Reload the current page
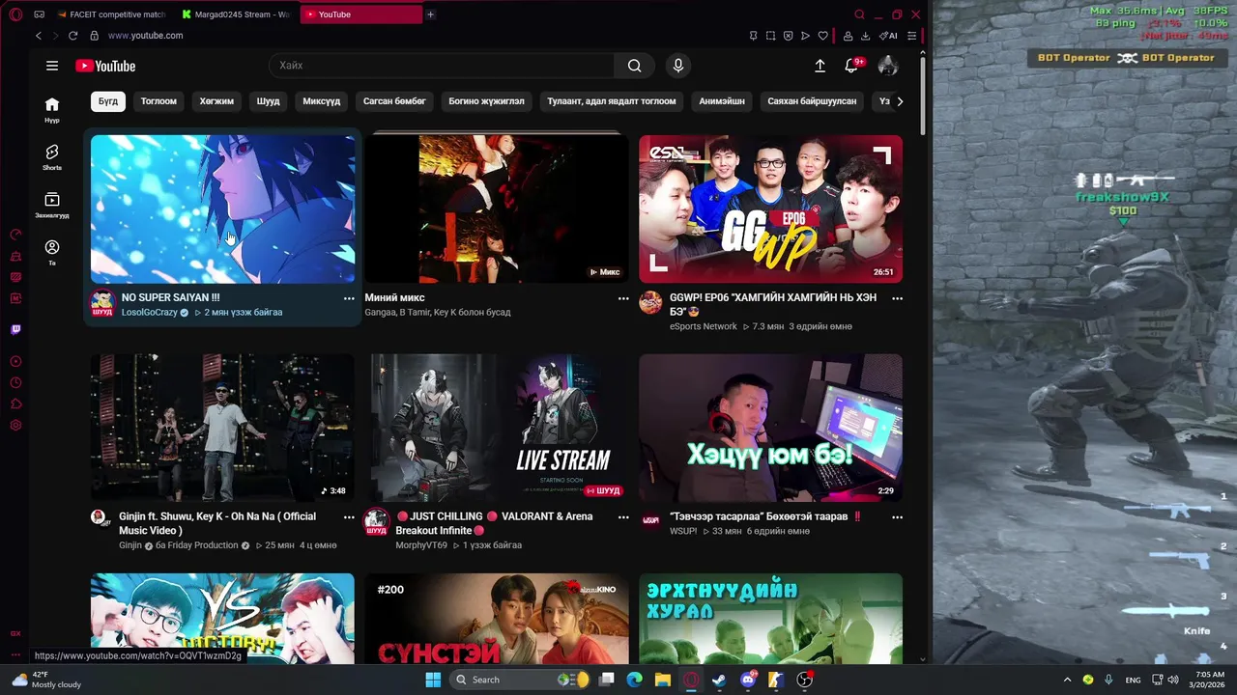The image size is (1237, 695). [x=72, y=36]
